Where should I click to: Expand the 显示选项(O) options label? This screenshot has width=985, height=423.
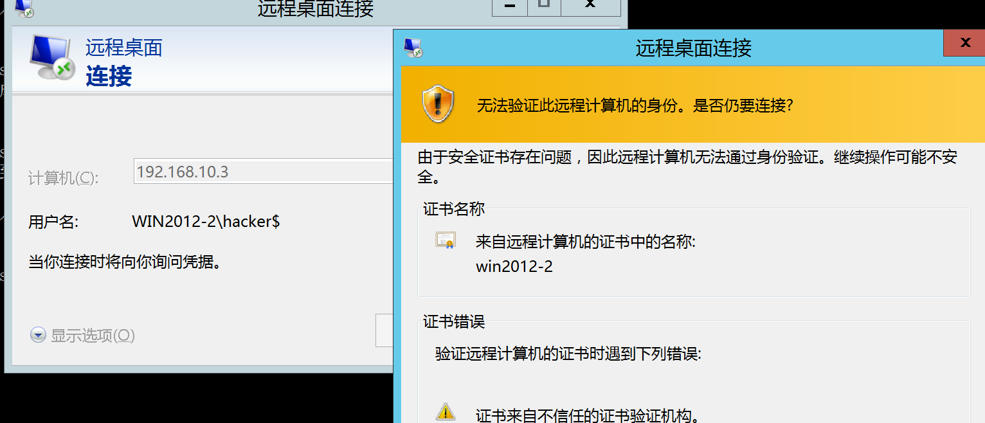click(x=93, y=335)
